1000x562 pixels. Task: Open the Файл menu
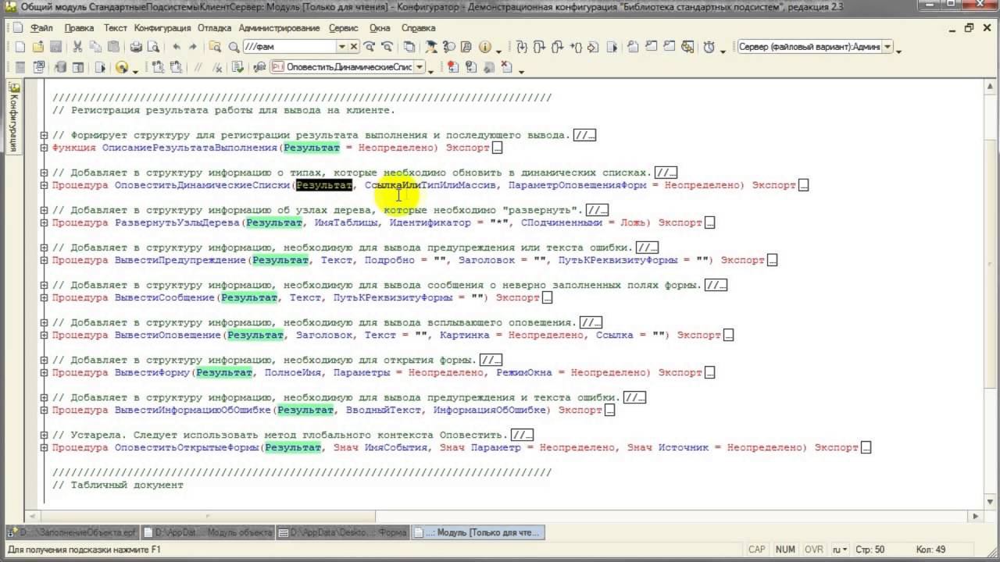(x=41, y=27)
